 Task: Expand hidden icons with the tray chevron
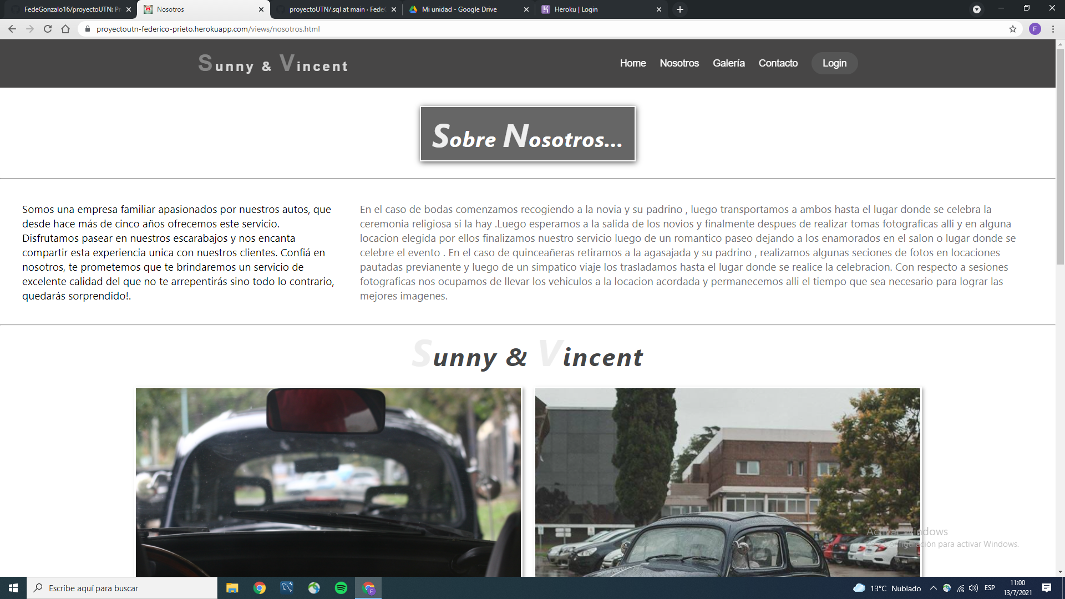click(x=933, y=588)
